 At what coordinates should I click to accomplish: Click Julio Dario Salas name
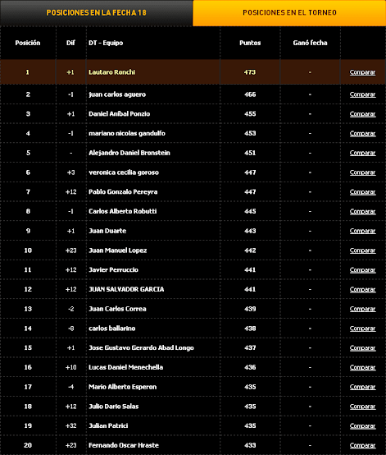(114, 407)
